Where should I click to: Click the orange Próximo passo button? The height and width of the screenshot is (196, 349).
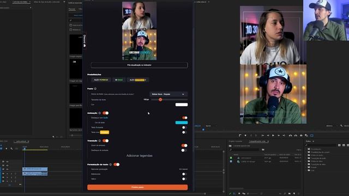[137, 187]
